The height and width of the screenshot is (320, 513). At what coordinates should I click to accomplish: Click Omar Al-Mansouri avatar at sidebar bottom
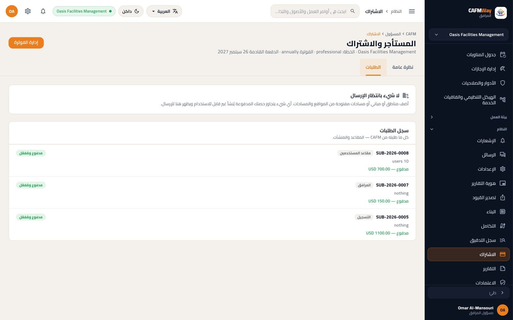click(x=502, y=310)
